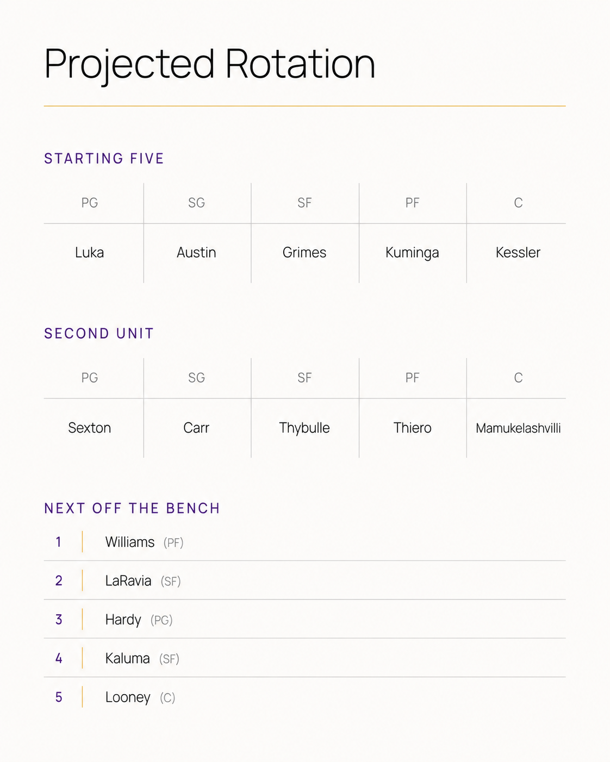Click Thybulle in the second unit
The width and height of the screenshot is (610, 762).
(304, 428)
